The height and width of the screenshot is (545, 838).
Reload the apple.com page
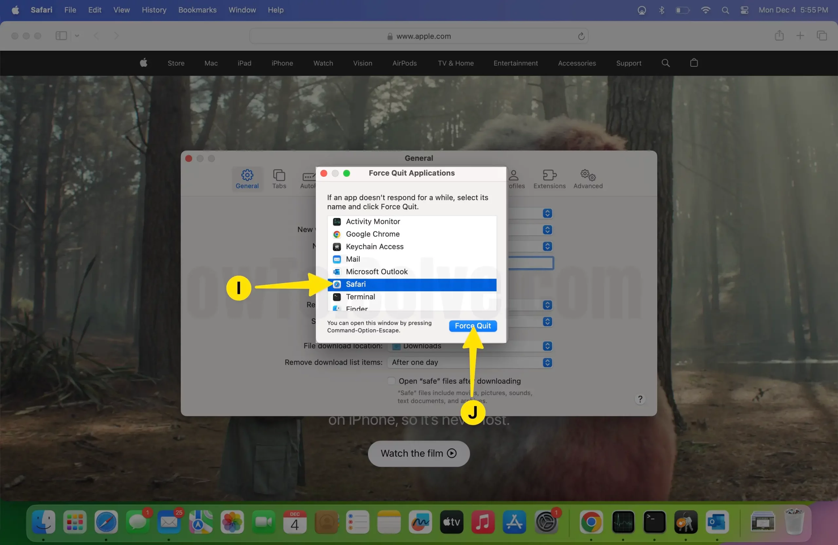tap(581, 36)
